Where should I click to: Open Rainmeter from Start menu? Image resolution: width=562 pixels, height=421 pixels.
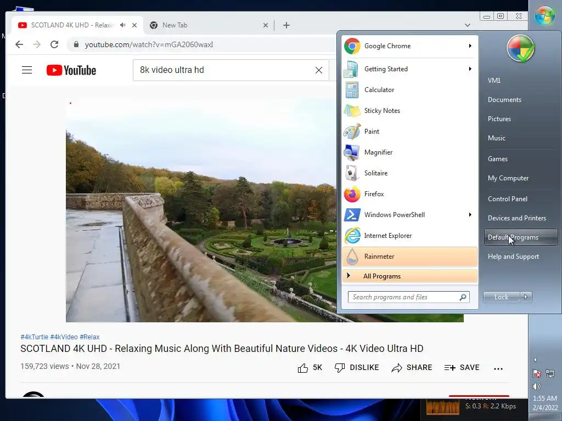pos(409,257)
